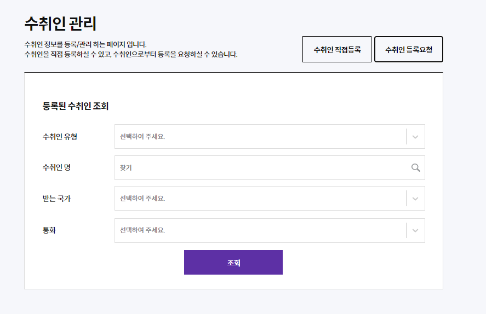Open the 통화 currency selection box

click(270, 230)
